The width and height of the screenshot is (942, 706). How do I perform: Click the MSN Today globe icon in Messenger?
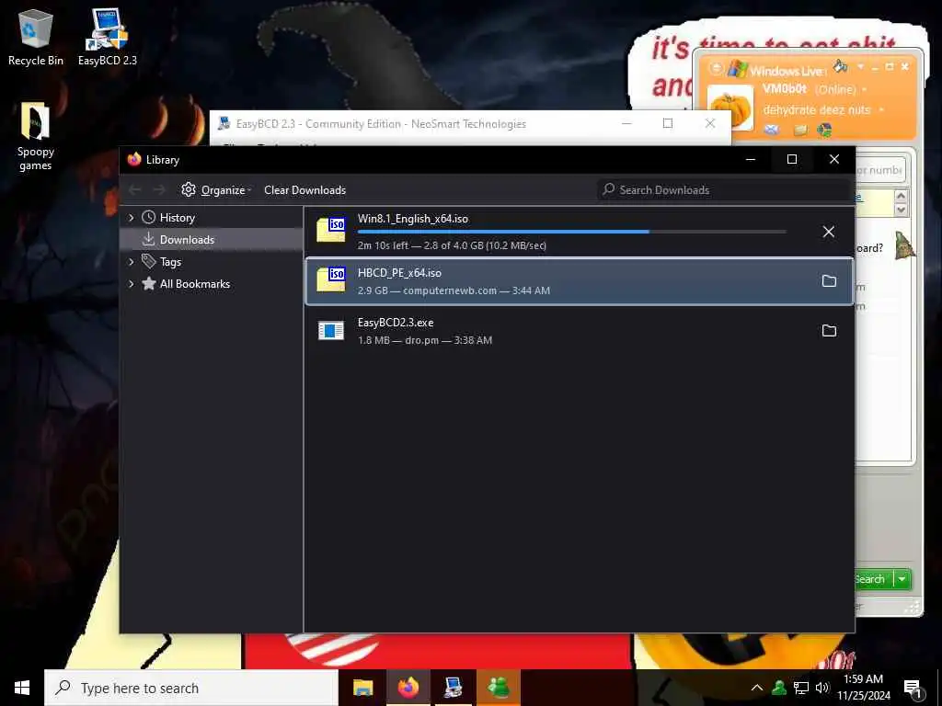[825, 129]
